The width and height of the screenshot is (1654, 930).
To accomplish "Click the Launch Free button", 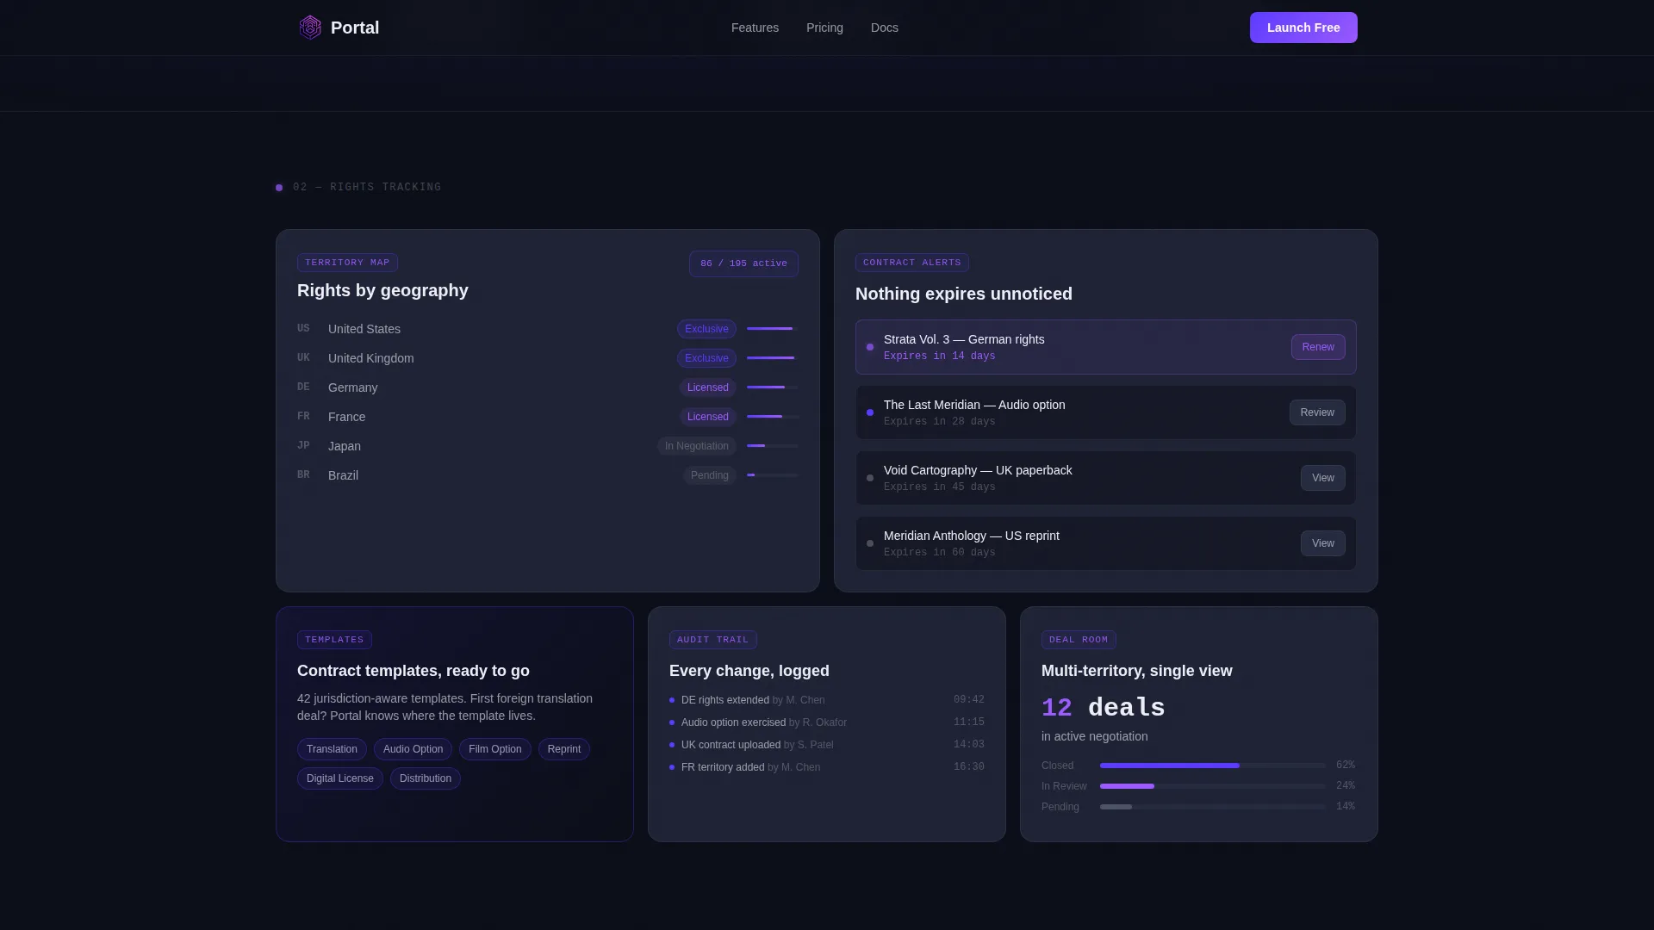I will [x=1303, y=28].
